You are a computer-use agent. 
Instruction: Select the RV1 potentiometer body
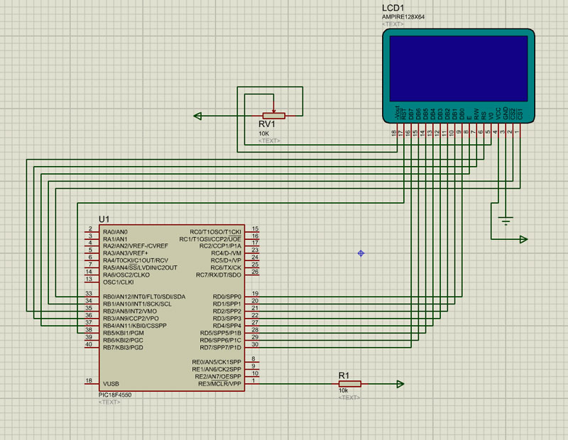click(x=274, y=116)
